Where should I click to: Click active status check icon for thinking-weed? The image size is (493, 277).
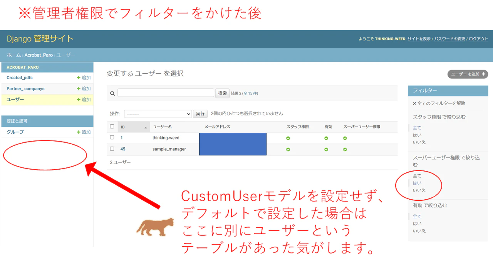326,138
